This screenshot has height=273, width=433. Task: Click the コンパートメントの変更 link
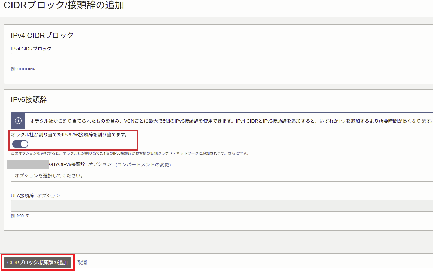143,165
